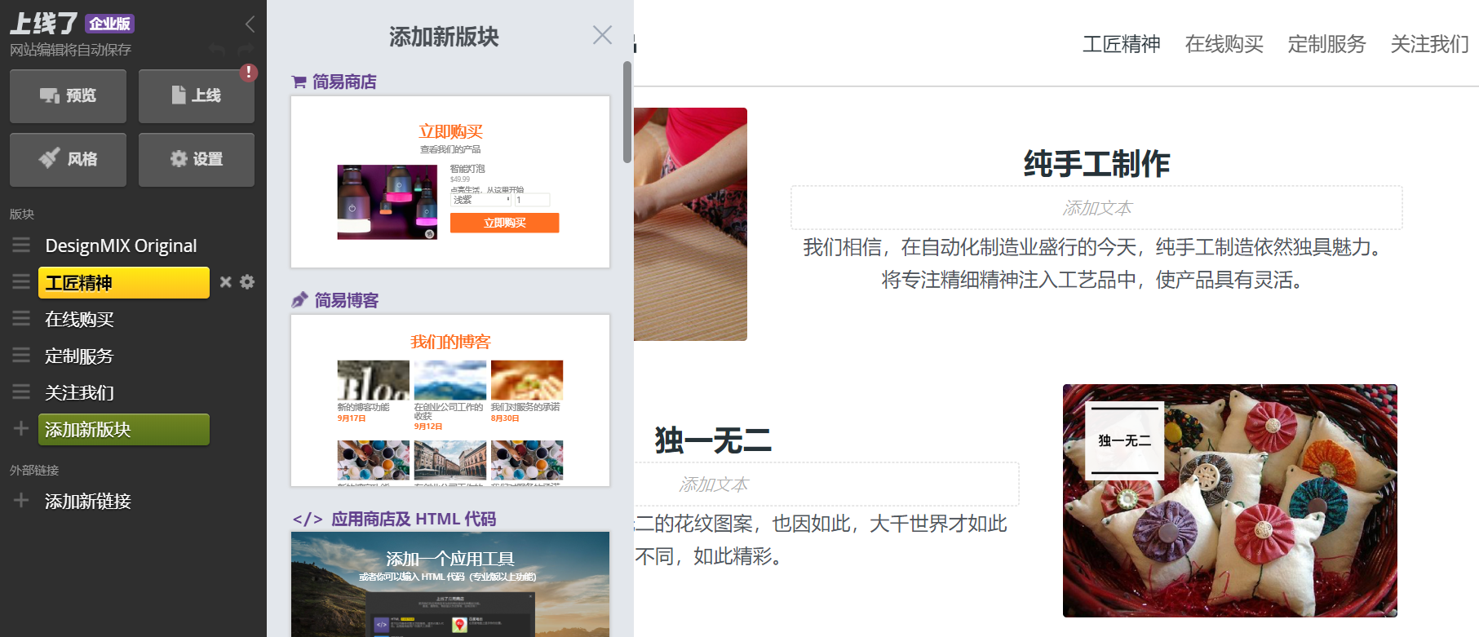1479x637 pixels.
Task: Open the 风格 style panel
Action: tap(68, 160)
